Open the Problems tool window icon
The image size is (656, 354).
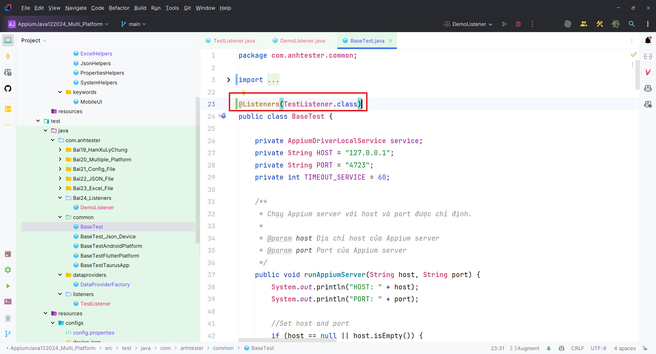8,318
